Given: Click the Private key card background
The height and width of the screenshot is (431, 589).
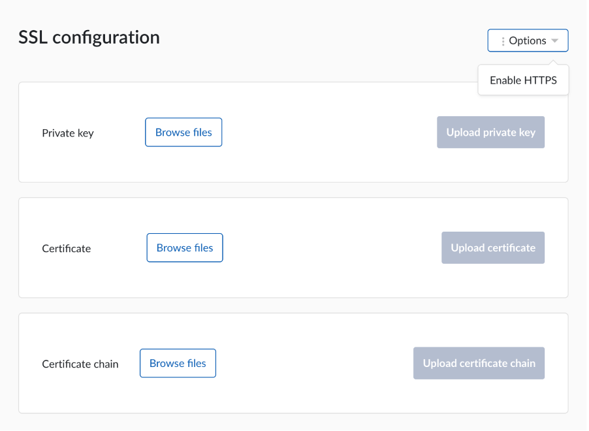Looking at the screenshot, I should click(x=326, y=163).
